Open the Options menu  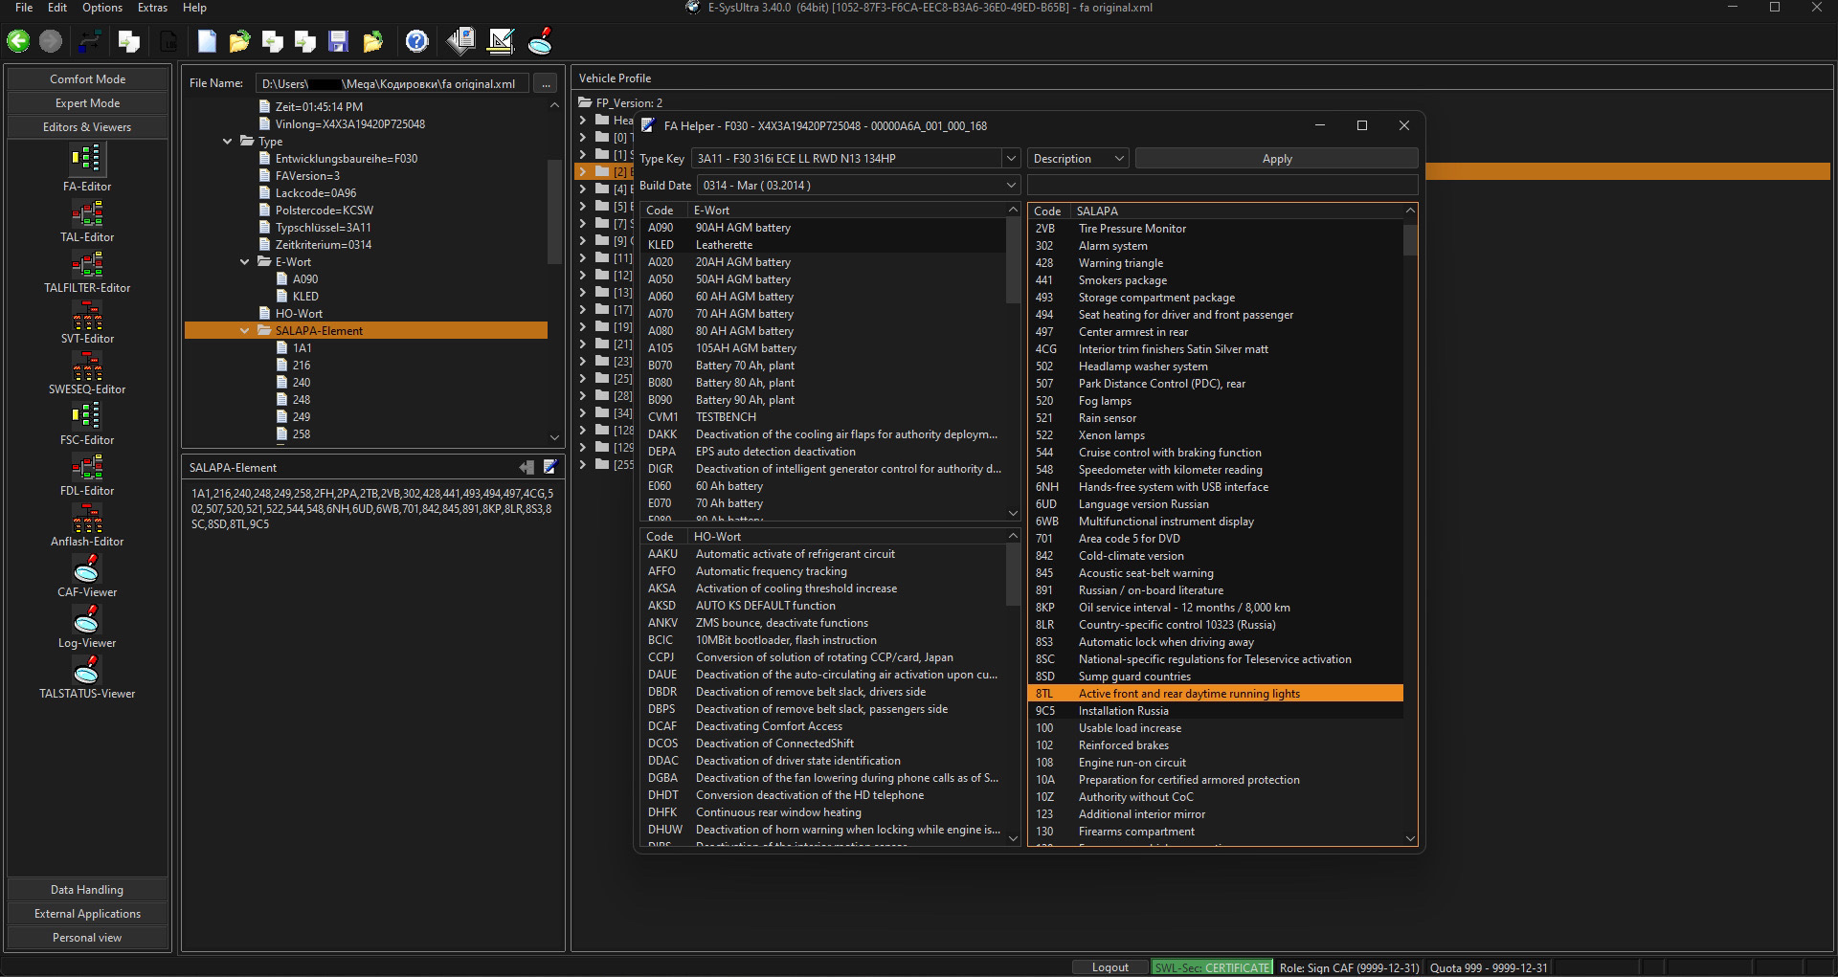tap(102, 8)
